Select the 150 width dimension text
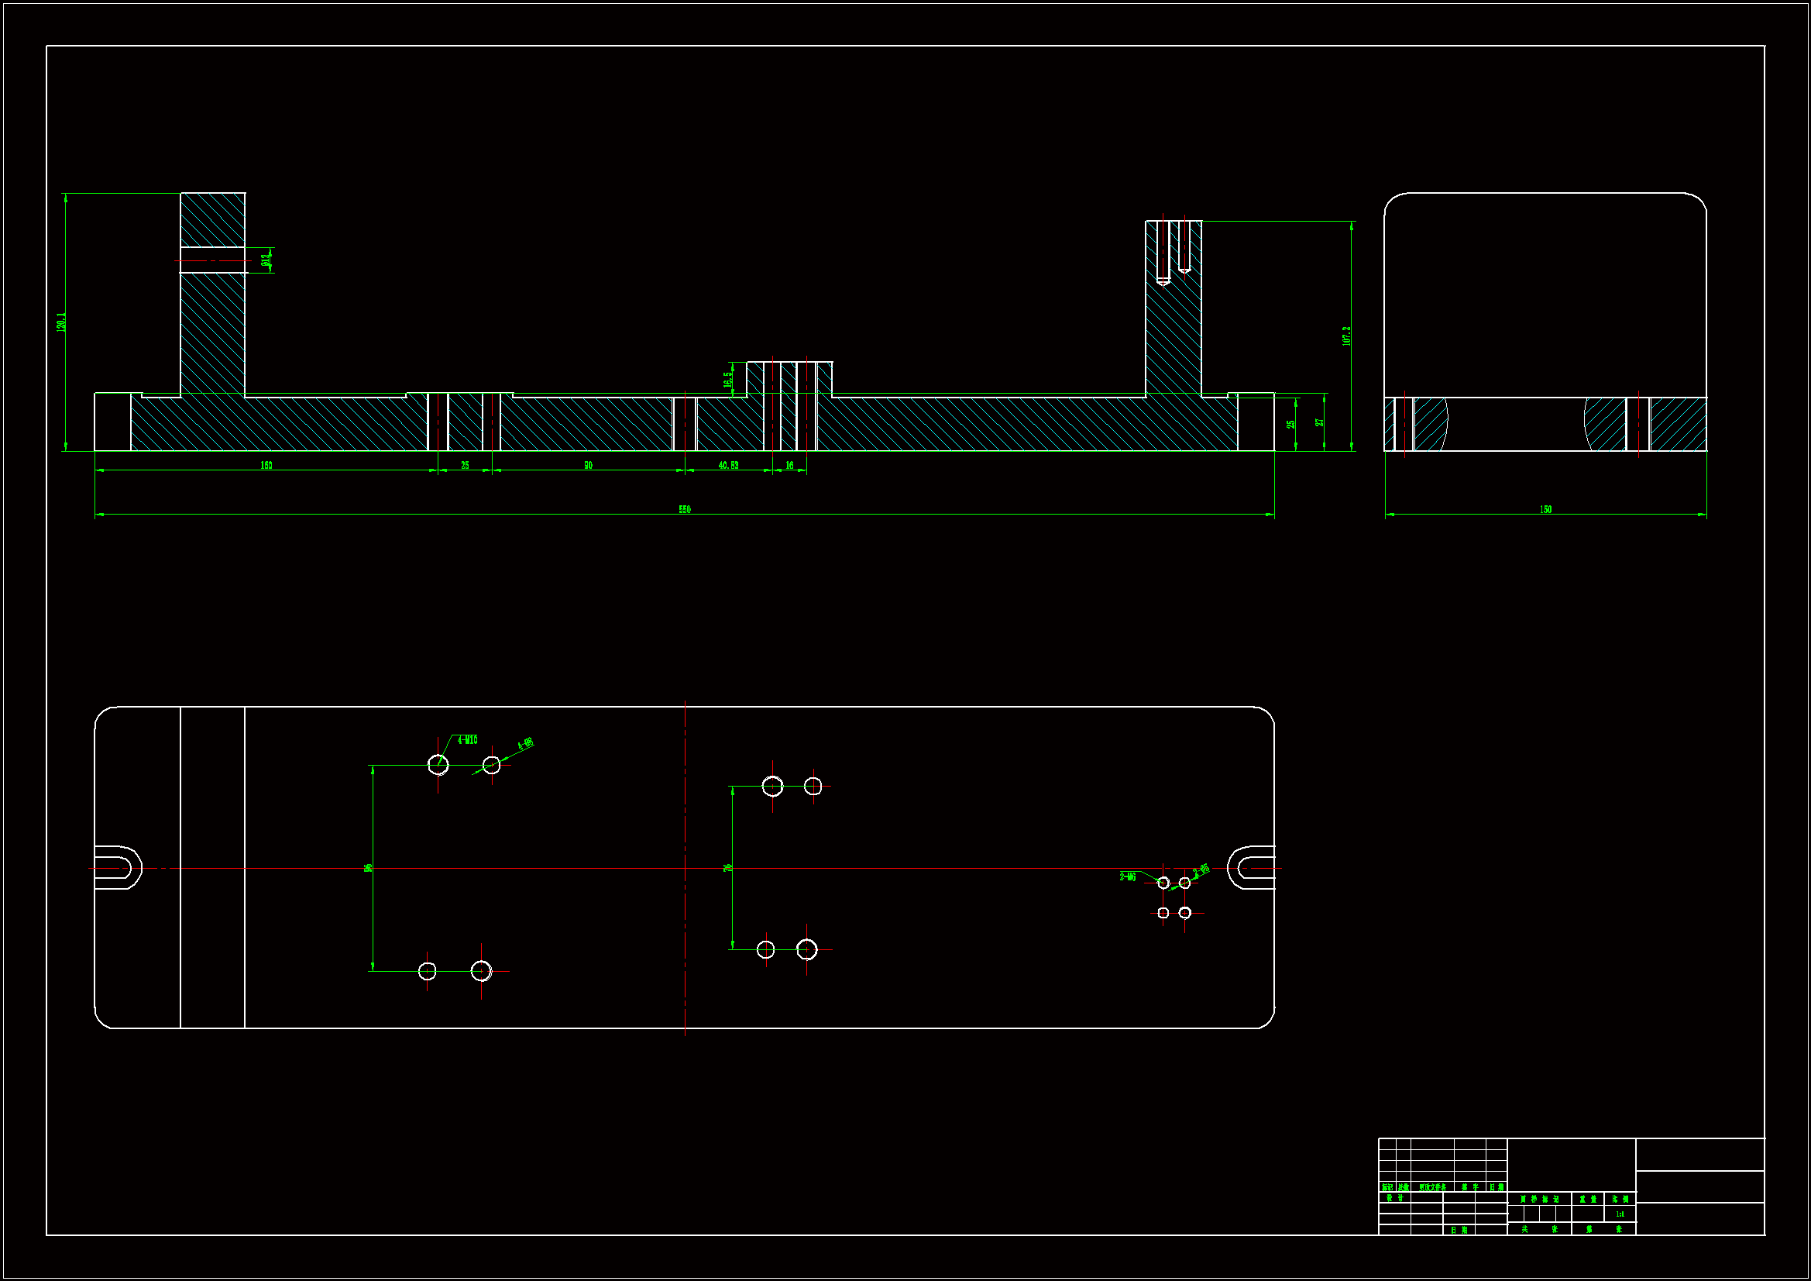Viewport: 1811px width, 1281px height. [x=1545, y=510]
